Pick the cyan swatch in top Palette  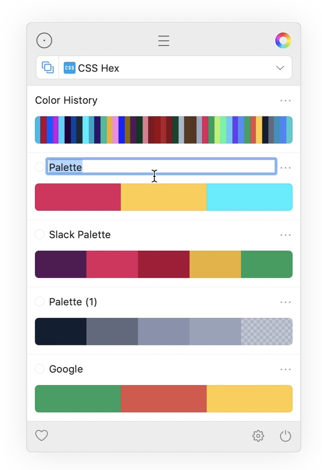tap(249, 197)
